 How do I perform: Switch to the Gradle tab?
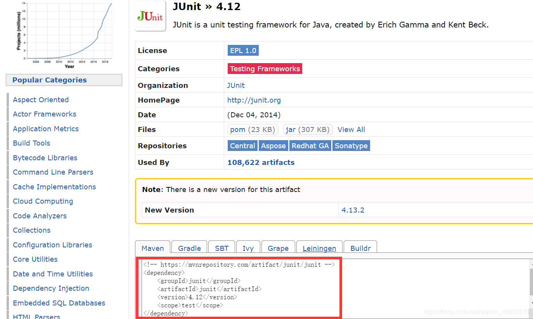189,248
